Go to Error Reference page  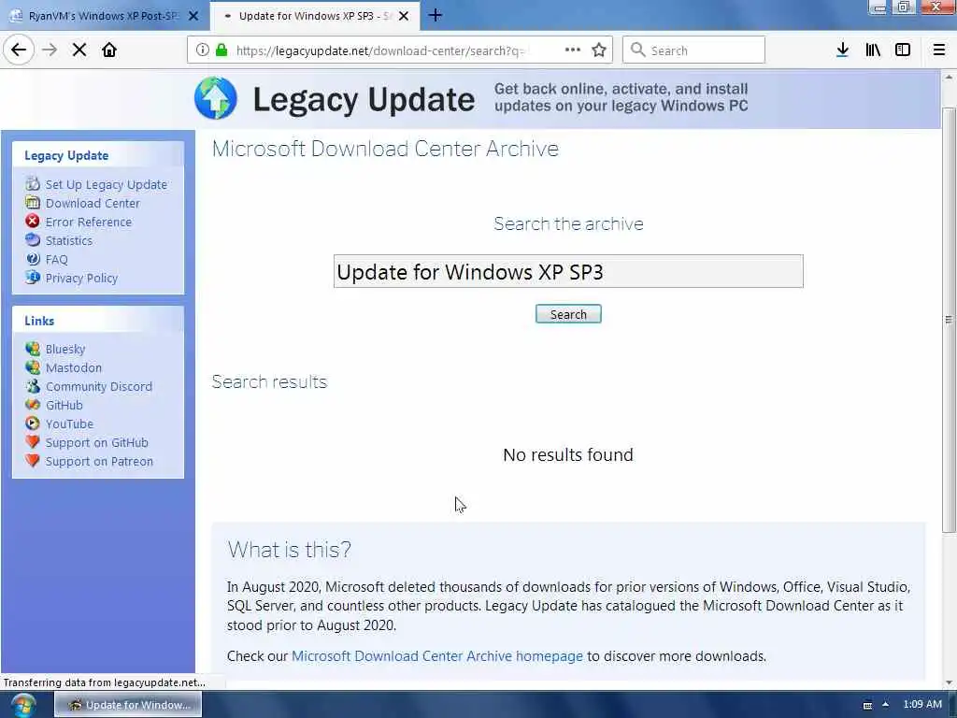(89, 223)
